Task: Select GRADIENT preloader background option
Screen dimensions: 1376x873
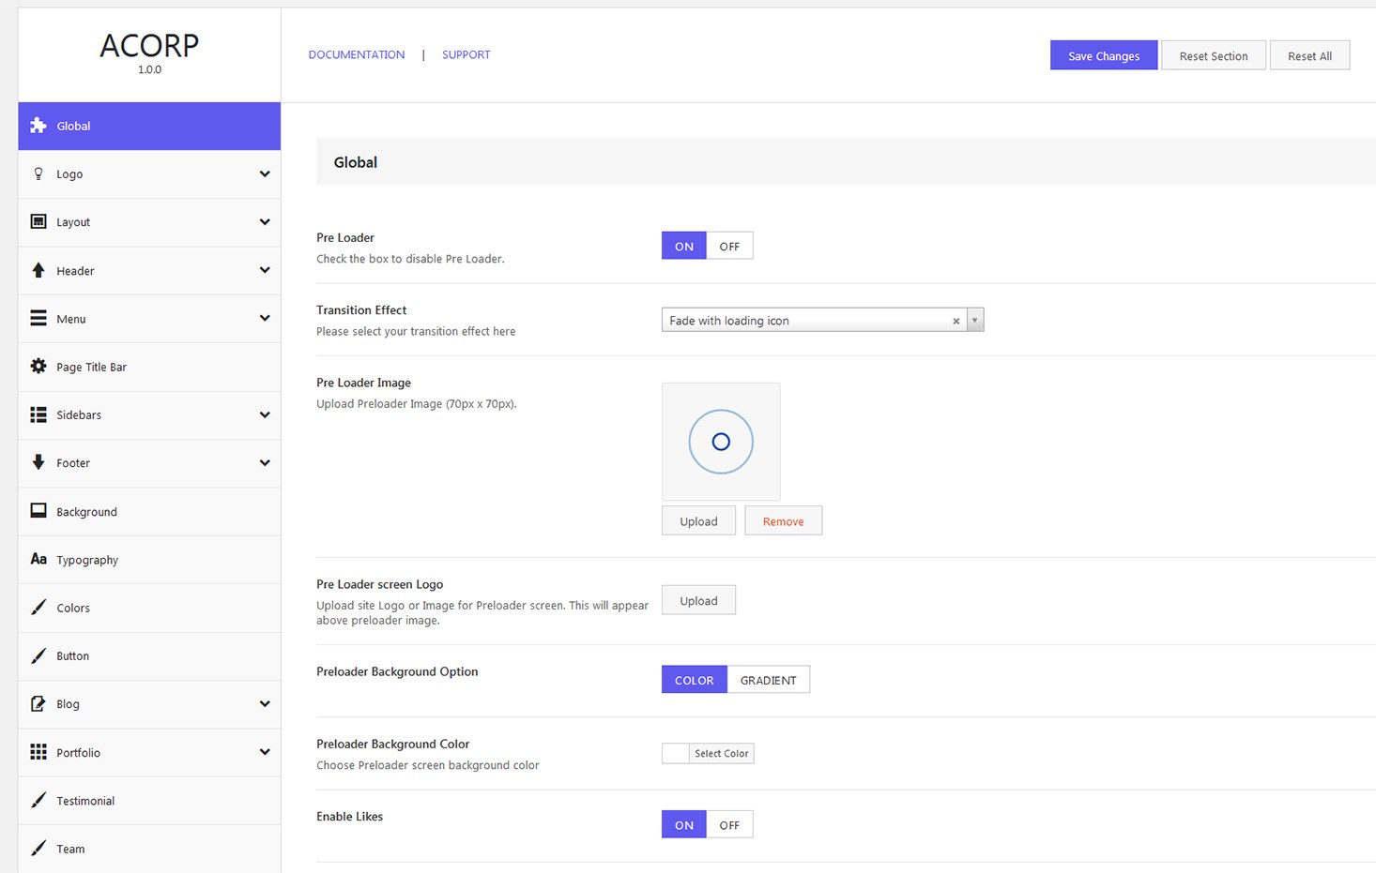Action: coord(768,680)
